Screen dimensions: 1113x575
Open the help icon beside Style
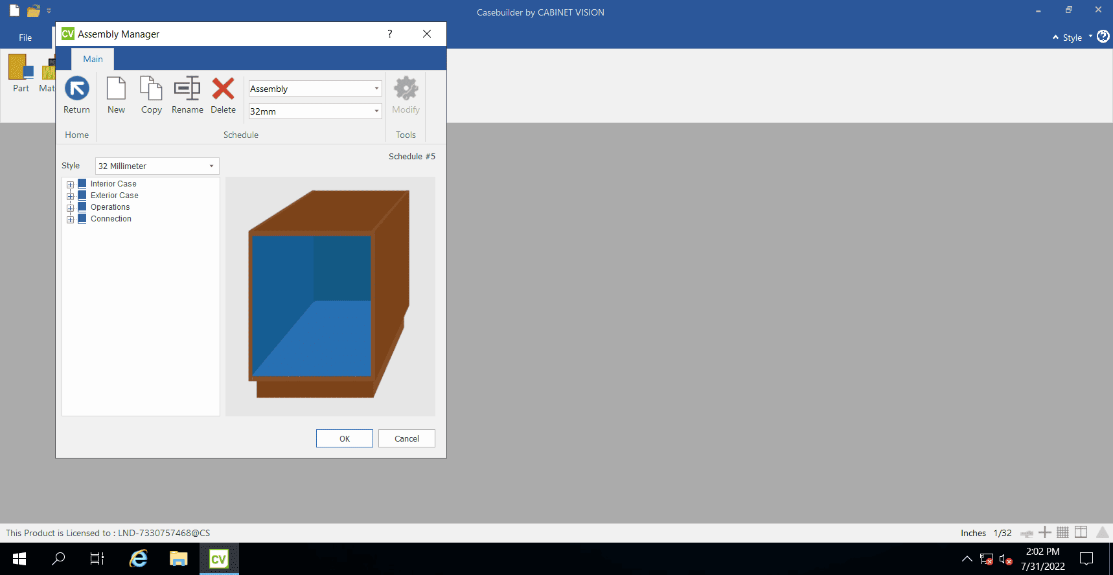click(x=1103, y=37)
